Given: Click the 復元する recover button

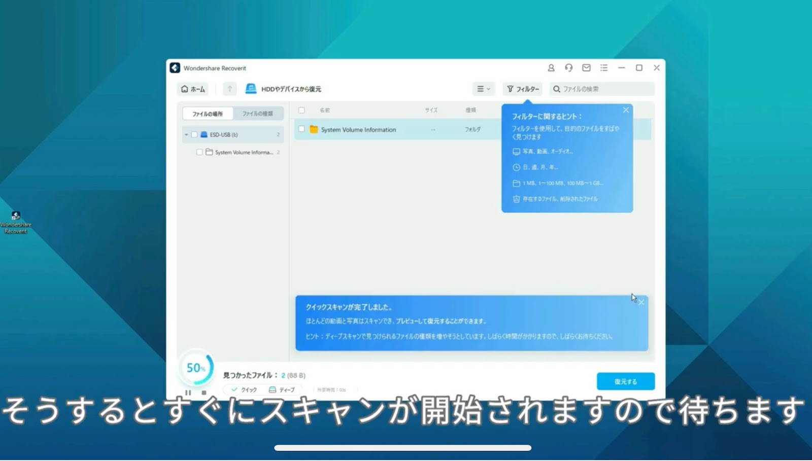Looking at the screenshot, I should [626, 381].
